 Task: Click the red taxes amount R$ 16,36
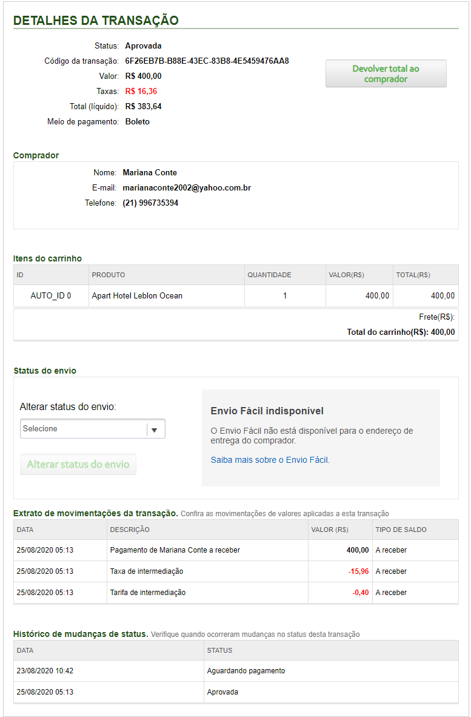(141, 91)
